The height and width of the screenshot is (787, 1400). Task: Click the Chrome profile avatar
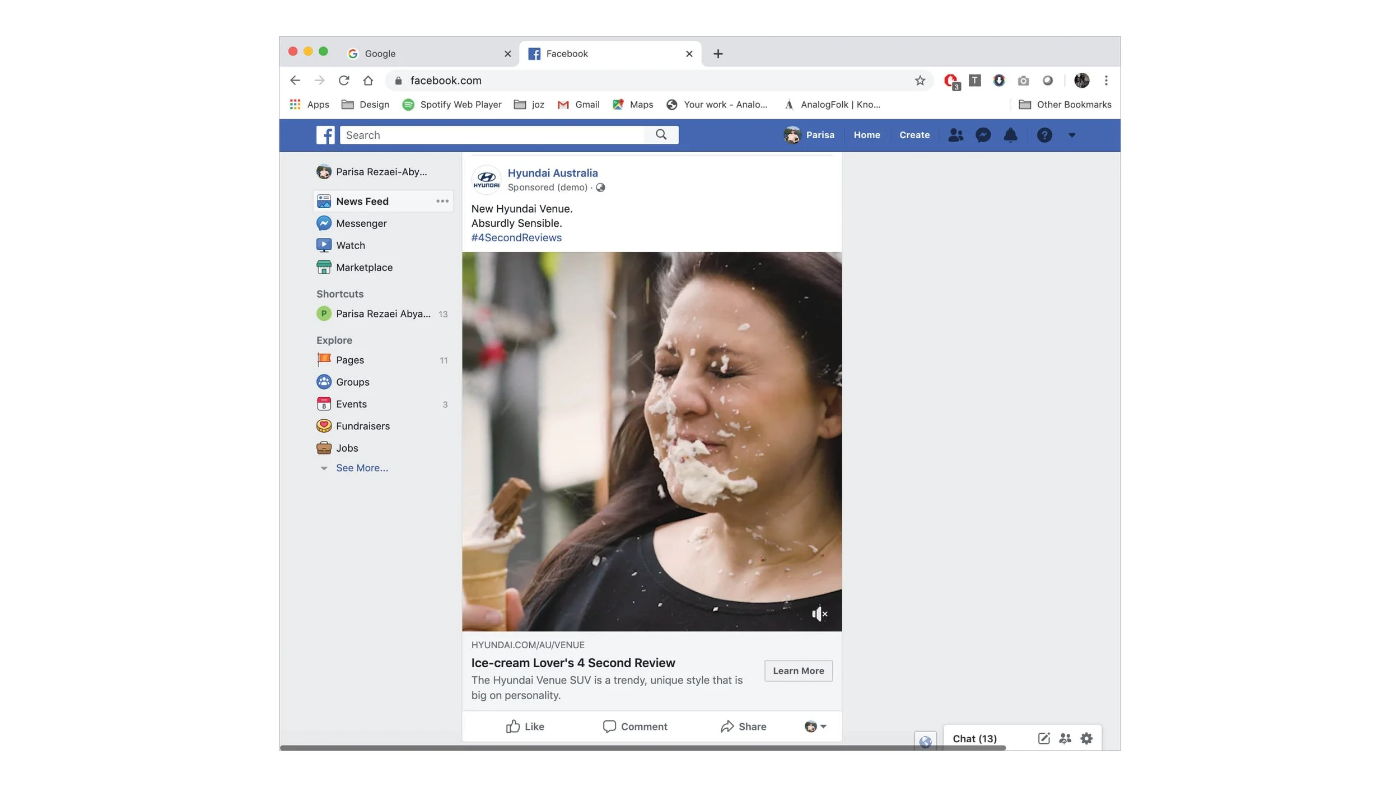[1082, 81]
